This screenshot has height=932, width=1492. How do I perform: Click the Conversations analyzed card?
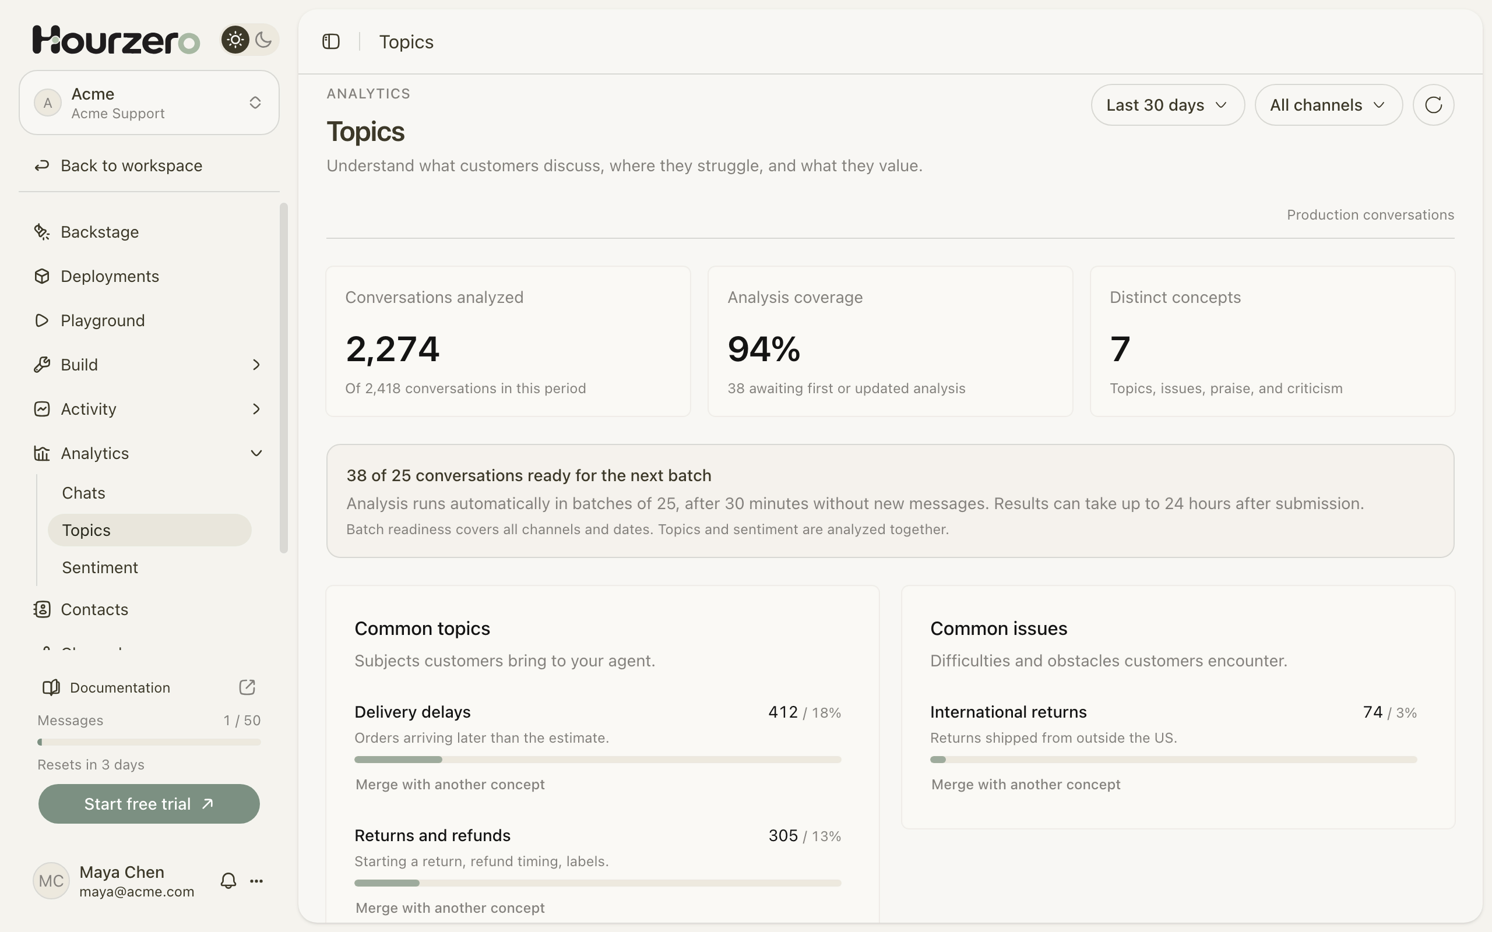tap(508, 341)
